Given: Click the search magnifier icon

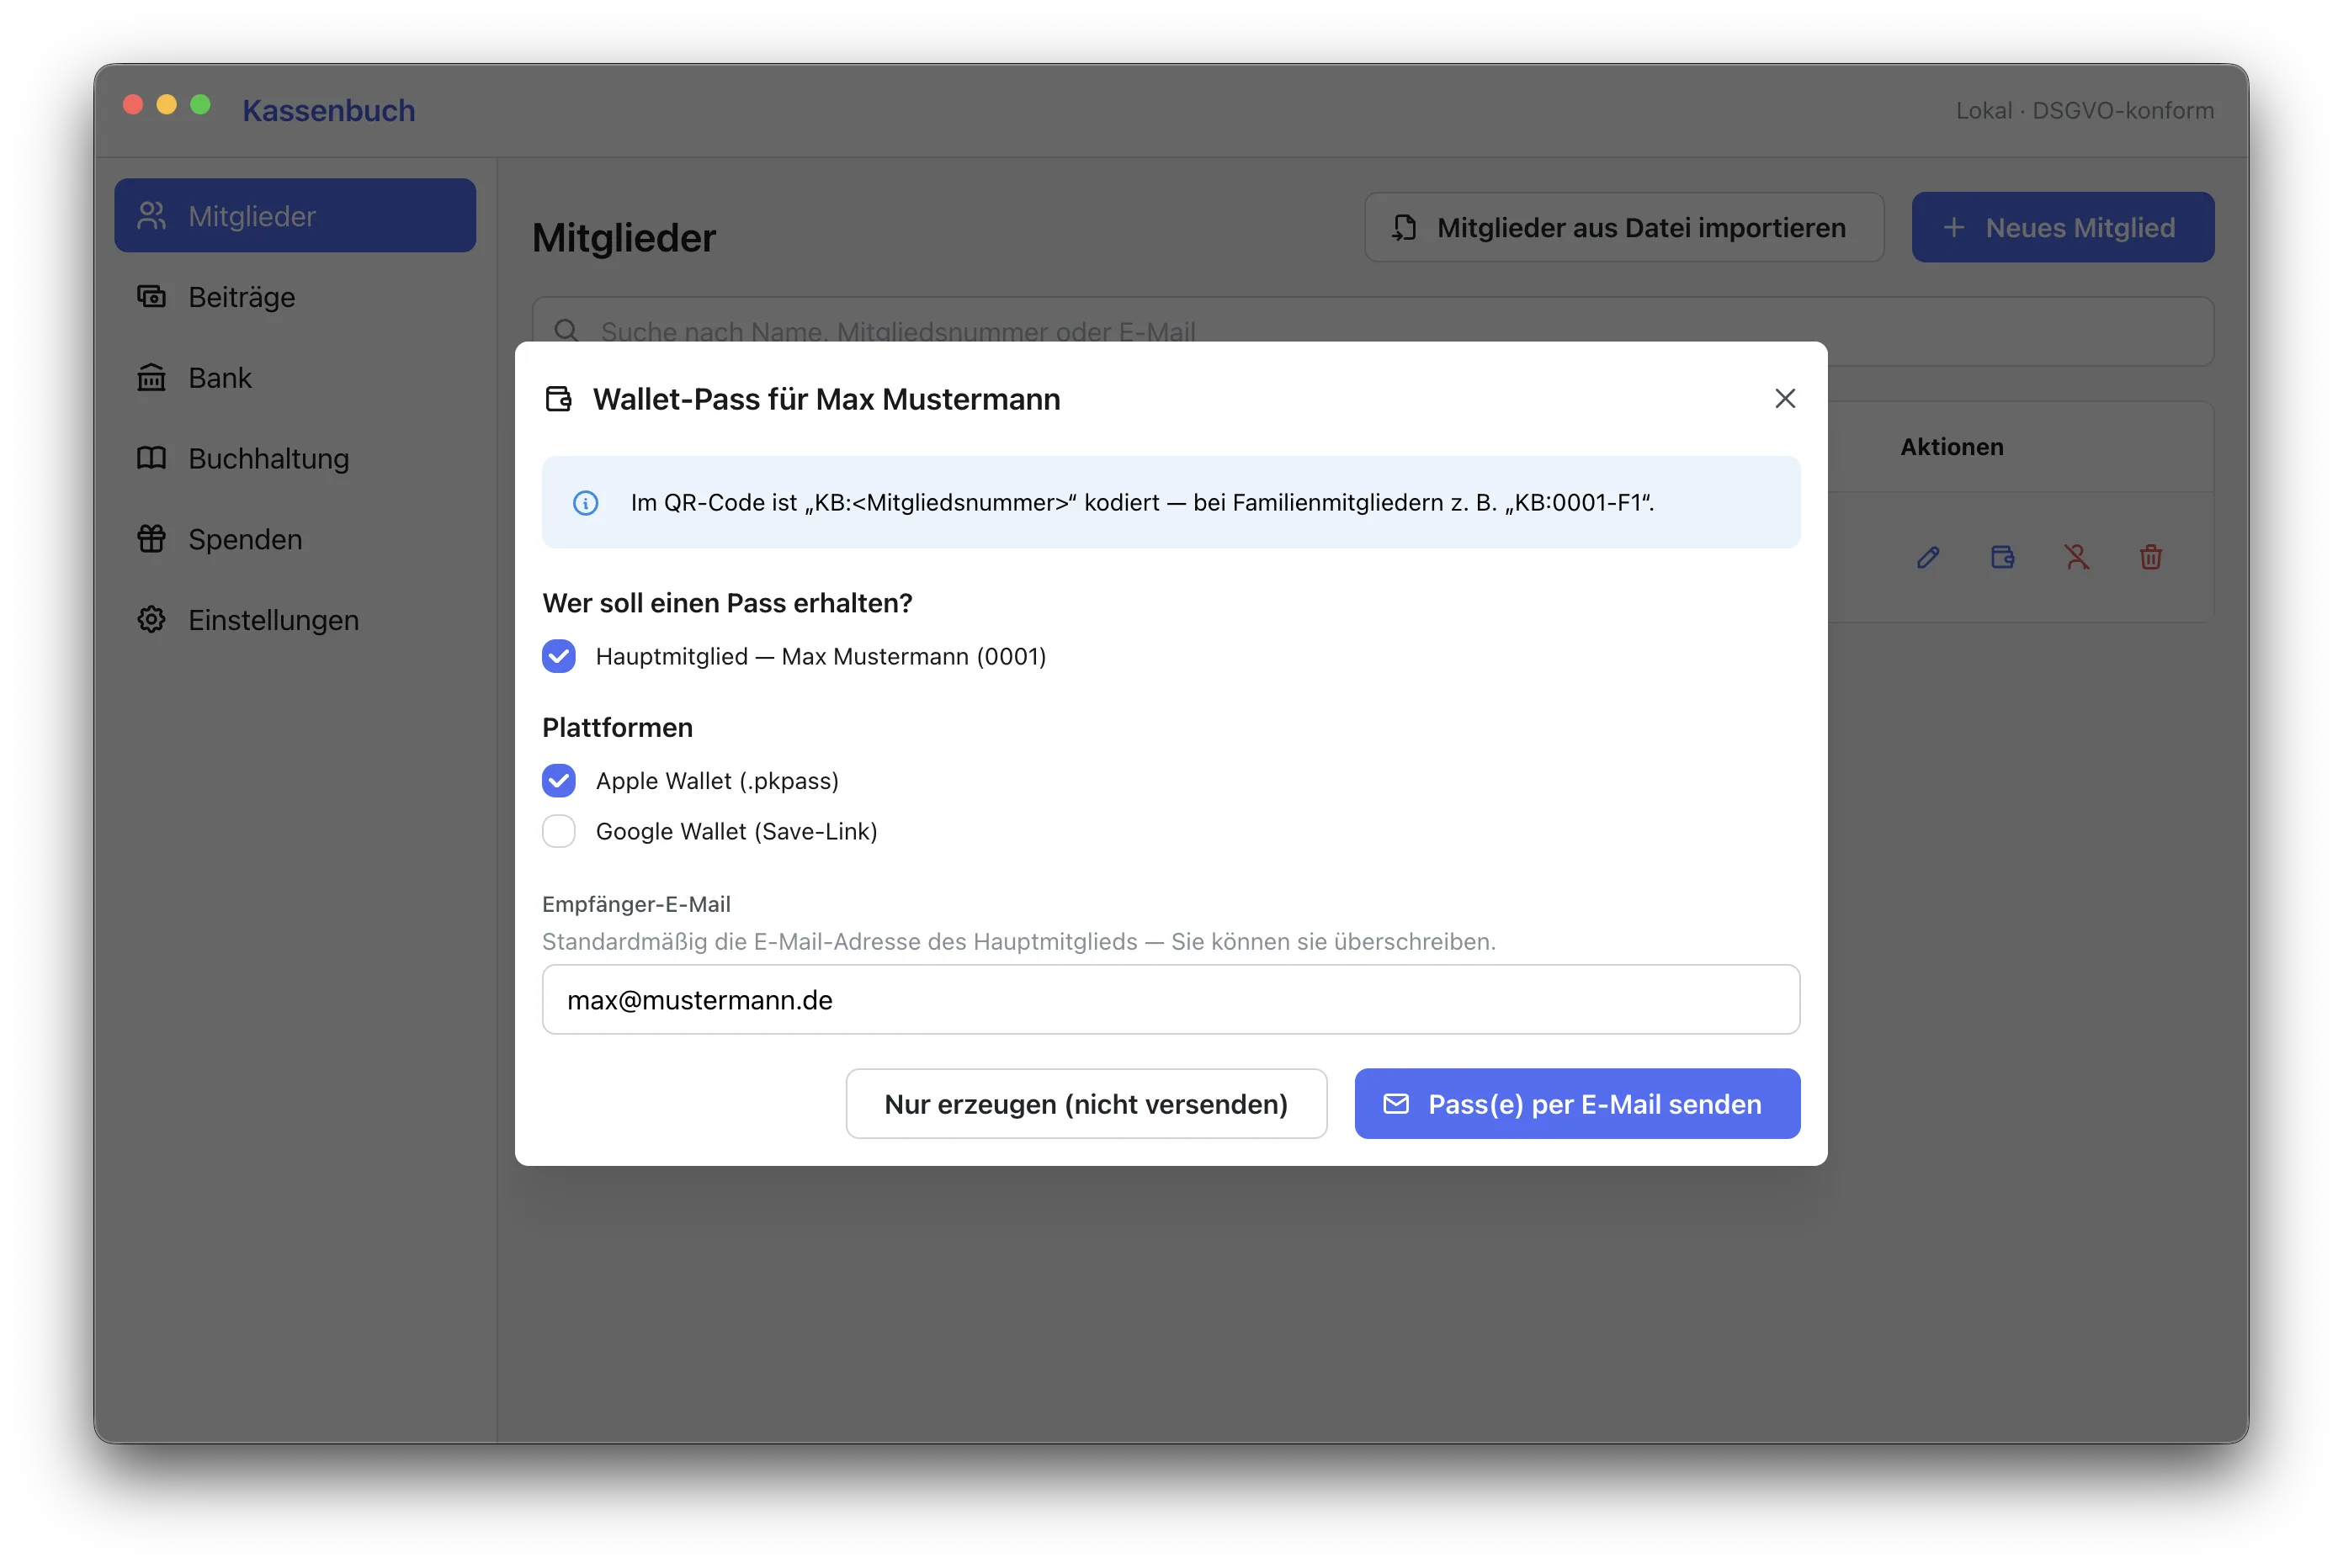Looking at the screenshot, I should tap(566, 331).
